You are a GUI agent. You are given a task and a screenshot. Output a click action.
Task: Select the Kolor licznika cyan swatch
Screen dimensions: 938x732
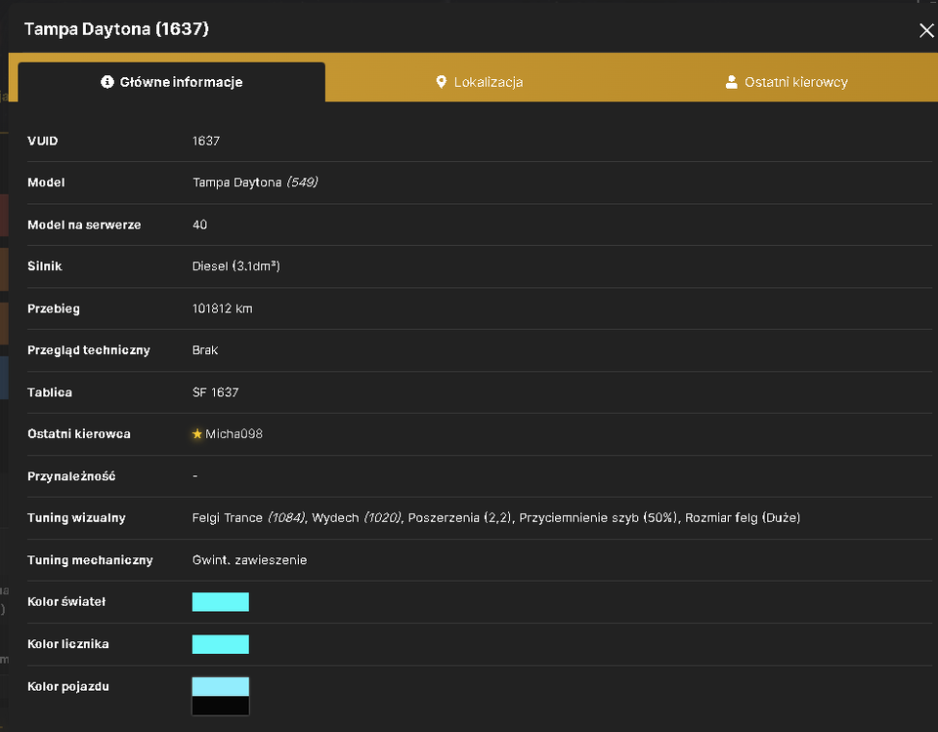click(220, 644)
